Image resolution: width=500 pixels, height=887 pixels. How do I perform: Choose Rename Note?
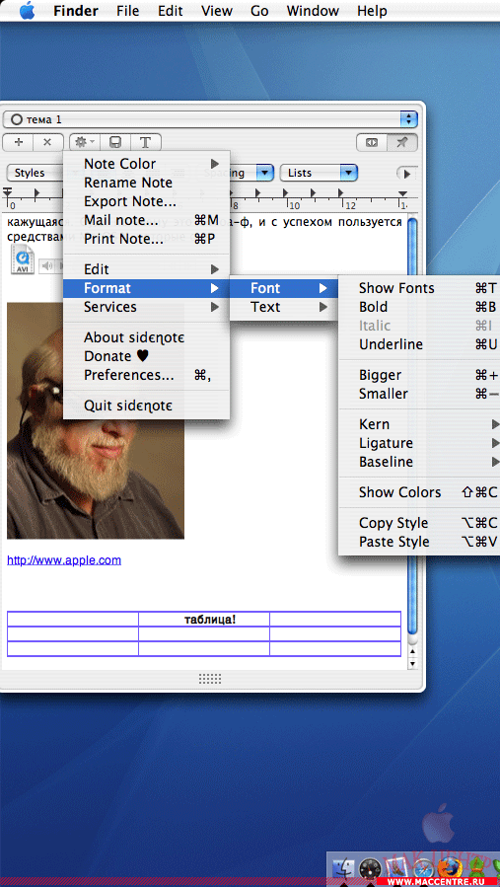pyautogui.click(x=147, y=183)
